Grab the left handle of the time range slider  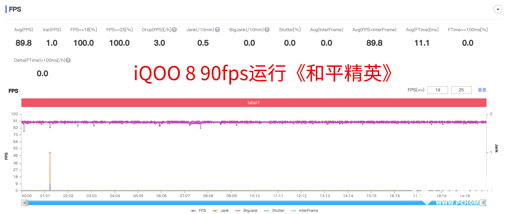pyautogui.click(x=25, y=203)
